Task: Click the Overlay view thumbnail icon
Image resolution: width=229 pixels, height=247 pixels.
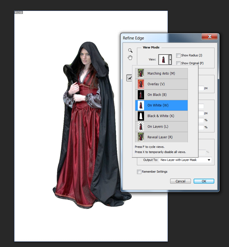Action: (141, 84)
